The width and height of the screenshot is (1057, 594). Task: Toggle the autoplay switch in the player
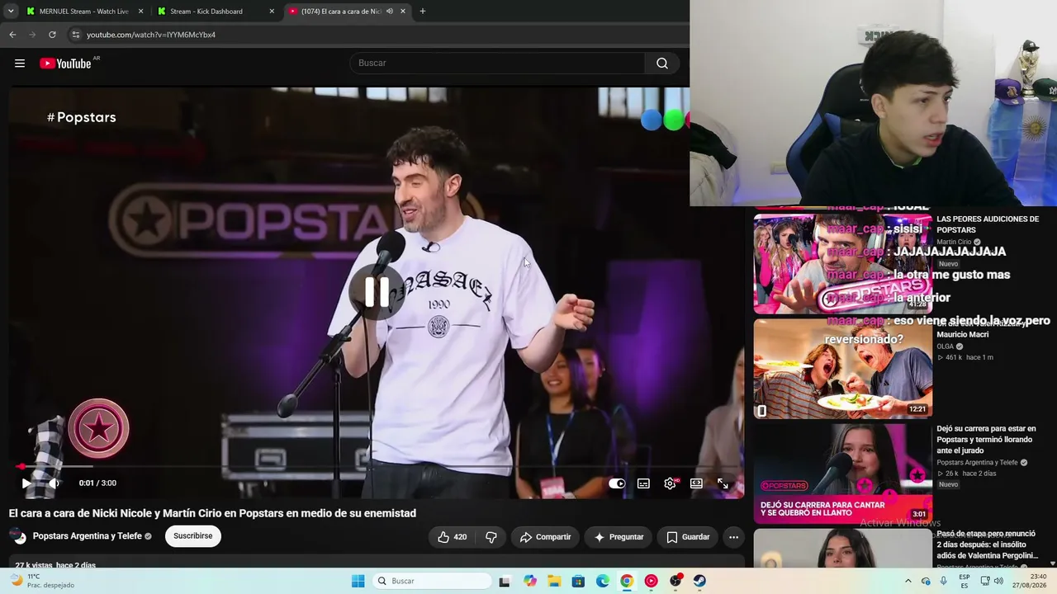[617, 483]
